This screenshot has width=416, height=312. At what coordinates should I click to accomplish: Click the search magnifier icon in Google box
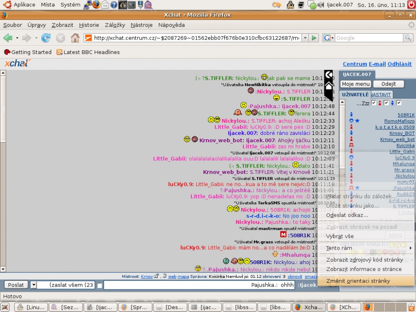[x=409, y=38]
